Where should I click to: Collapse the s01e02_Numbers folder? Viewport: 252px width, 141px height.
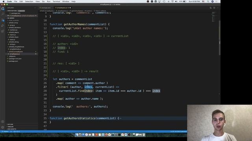pyautogui.click(x=15, y=28)
